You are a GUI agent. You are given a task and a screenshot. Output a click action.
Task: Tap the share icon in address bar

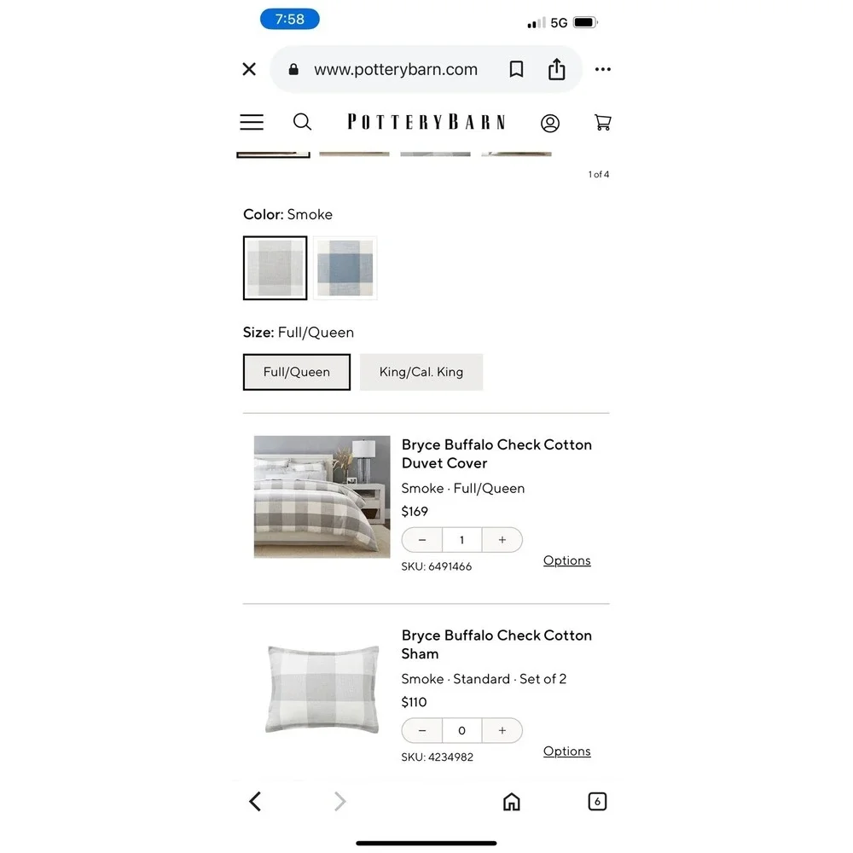pos(556,69)
